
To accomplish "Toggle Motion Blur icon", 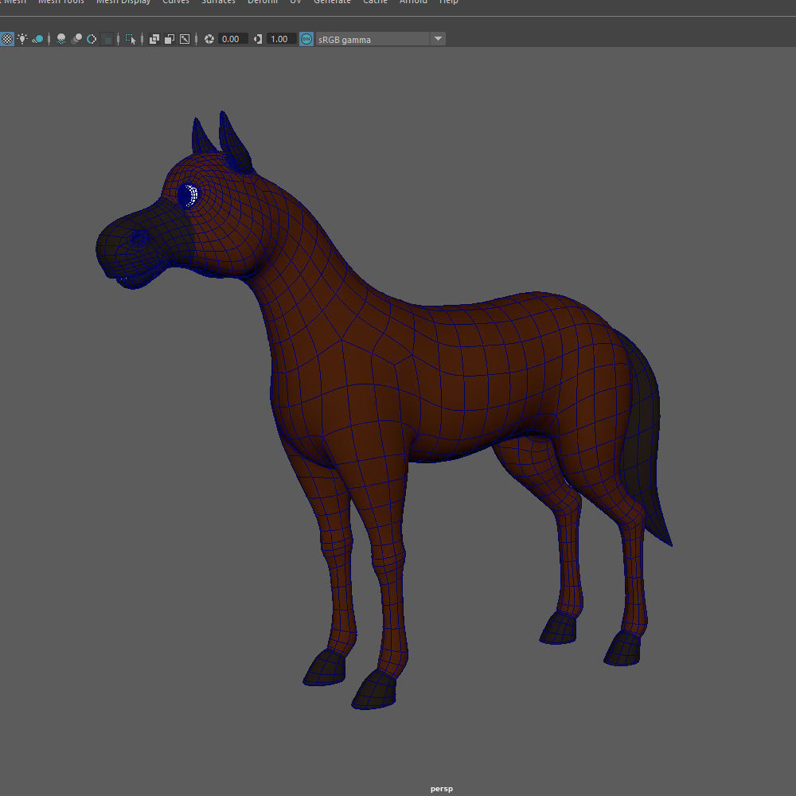I will [x=77, y=39].
